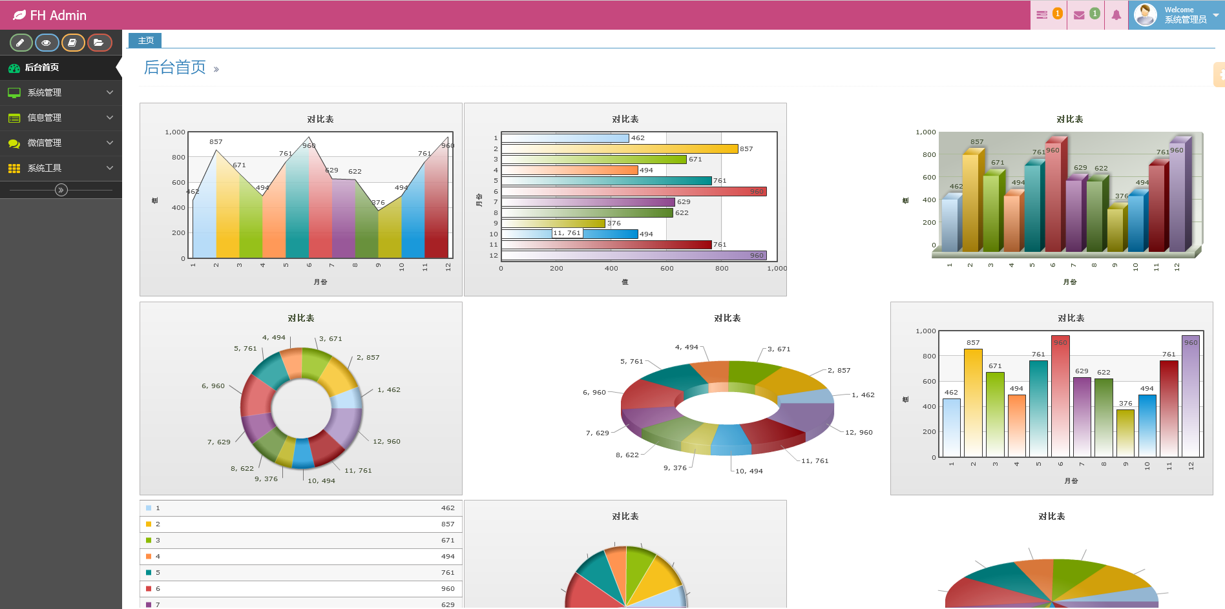Viewport: 1225px width, 609px height.
Task: Select the 后台首页 sidebar item
Action: click(61, 68)
